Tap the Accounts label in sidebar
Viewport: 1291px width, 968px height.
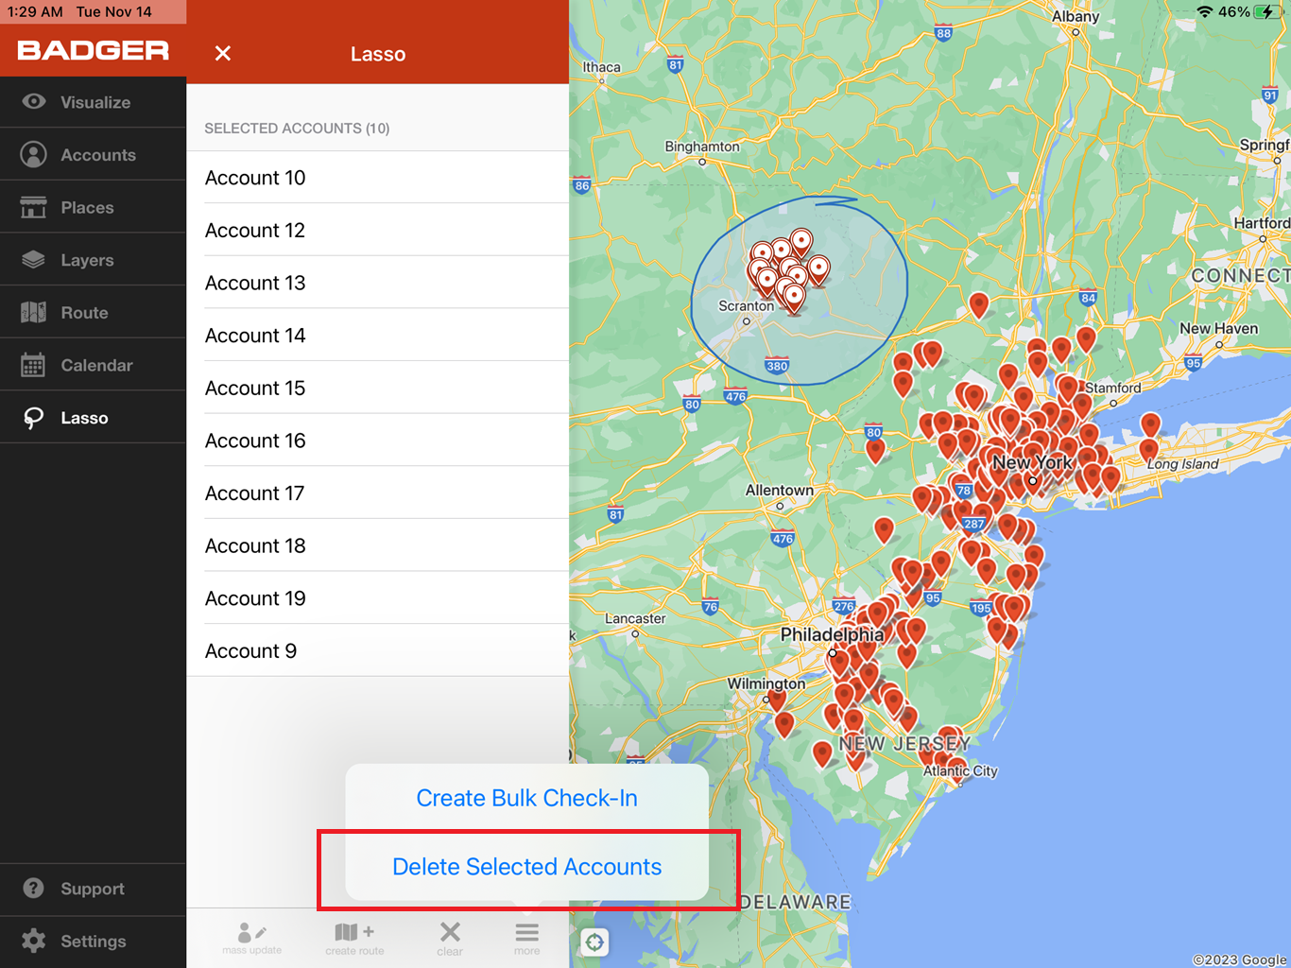[98, 155]
